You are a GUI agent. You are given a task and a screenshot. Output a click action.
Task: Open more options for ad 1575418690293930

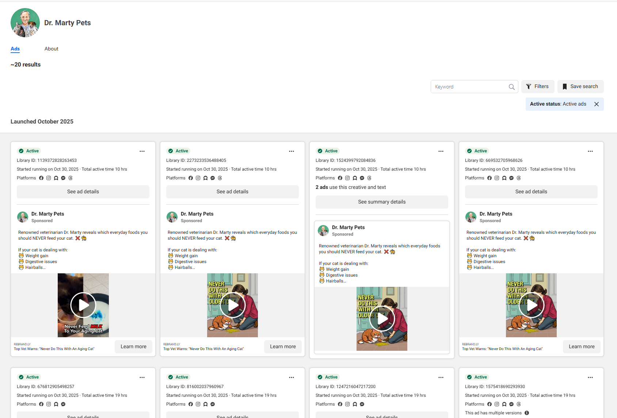coord(590,377)
